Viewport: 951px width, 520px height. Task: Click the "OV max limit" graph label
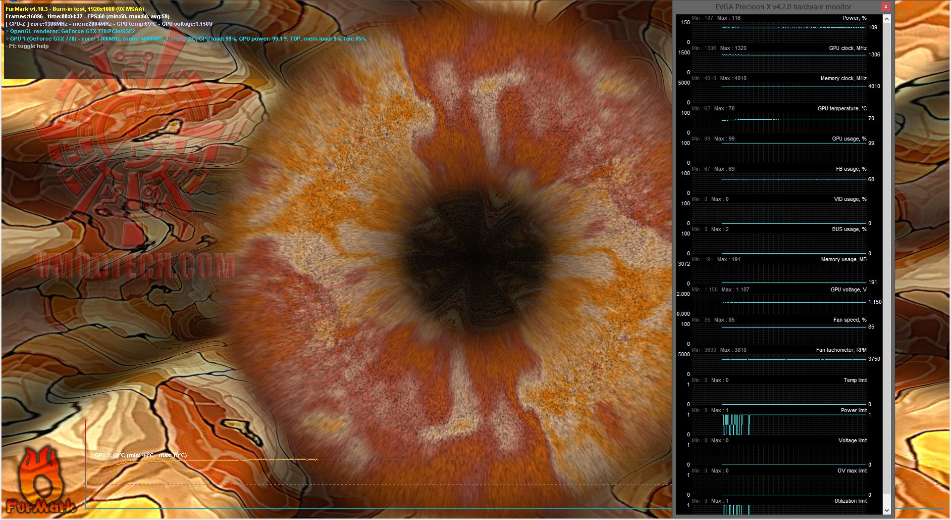coord(852,471)
